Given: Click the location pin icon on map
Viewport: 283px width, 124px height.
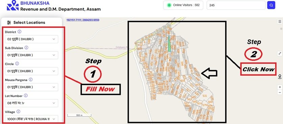Looking at the screenshot, I should (280, 77).
